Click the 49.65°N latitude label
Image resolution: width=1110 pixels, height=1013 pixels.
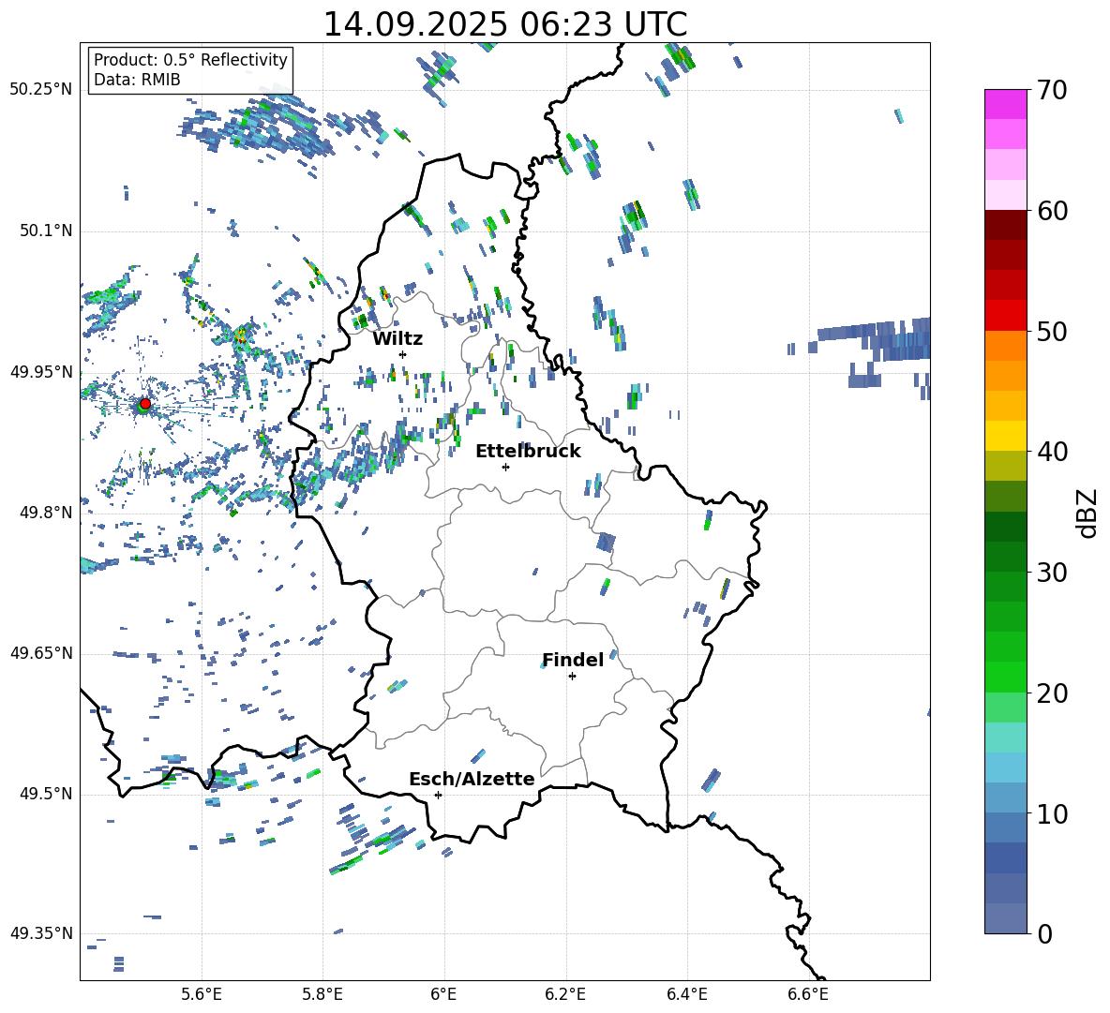pos(41,653)
